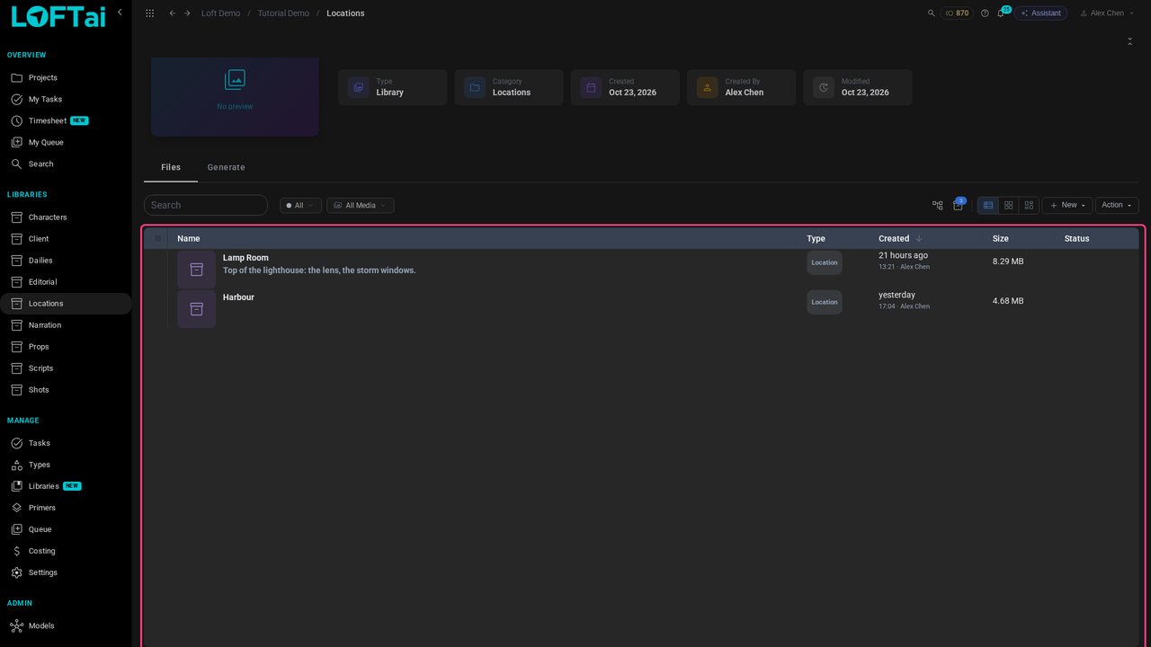1151x647 pixels.
Task: Open the All Media filter dropdown
Action: coord(361,206)
